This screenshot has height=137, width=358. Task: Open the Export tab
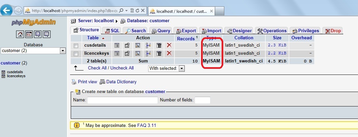pyautogui.click(x=186, y=31)
